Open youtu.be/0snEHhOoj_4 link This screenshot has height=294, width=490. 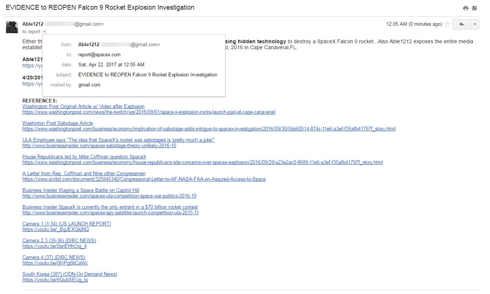pyautogui.click(x=54, y=246)
